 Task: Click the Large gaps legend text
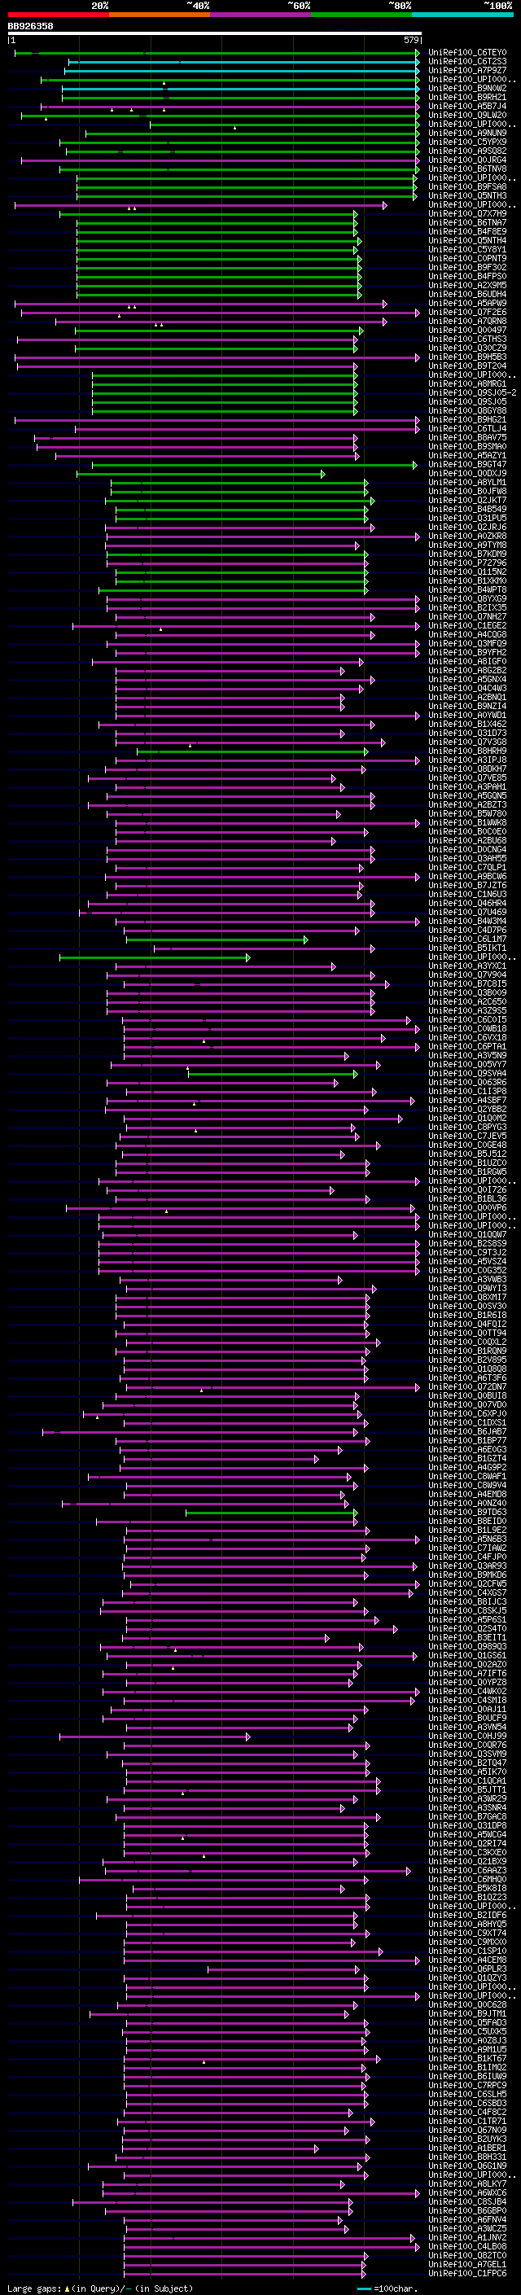tap(34, 2288)
